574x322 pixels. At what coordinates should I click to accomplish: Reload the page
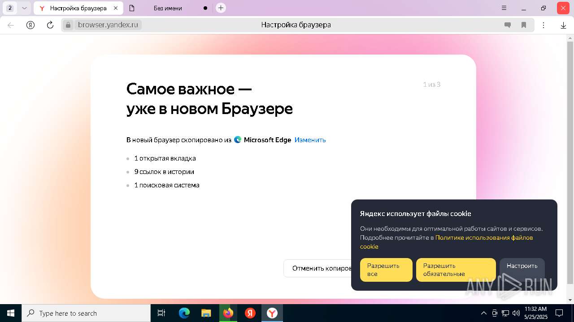pyautogui.click(x=50, y=25)
